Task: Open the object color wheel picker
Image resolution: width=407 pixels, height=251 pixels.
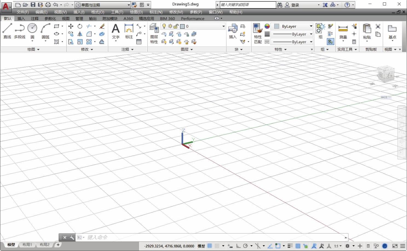Action: [267, 26]
